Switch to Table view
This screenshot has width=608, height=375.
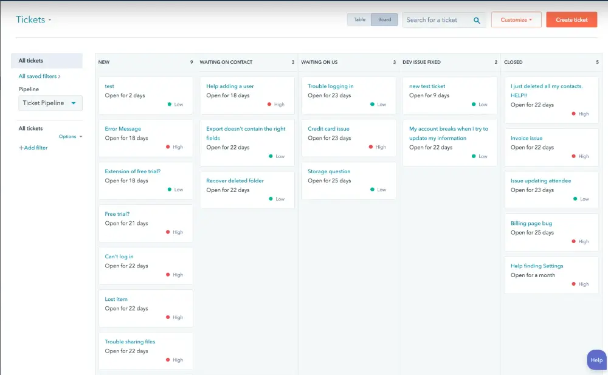(359, 20)
